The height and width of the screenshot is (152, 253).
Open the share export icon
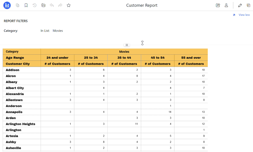(x=218, y=5)
